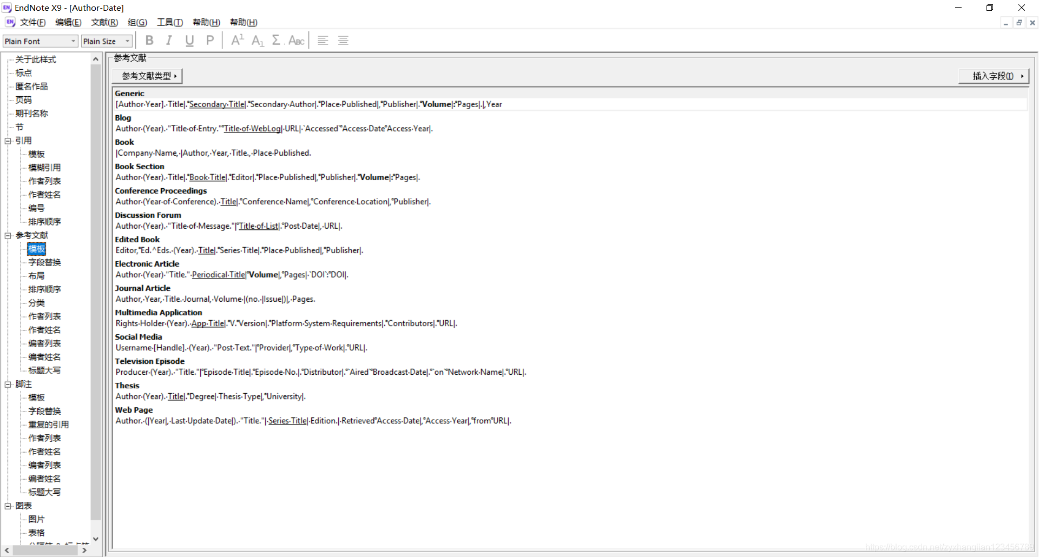Viewport: 1039px width, 557px height.
Task: Select 标点 tree item
Action: tap(23, 73)
